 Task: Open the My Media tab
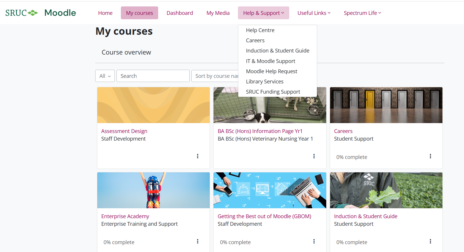click(x=218, y=13)
